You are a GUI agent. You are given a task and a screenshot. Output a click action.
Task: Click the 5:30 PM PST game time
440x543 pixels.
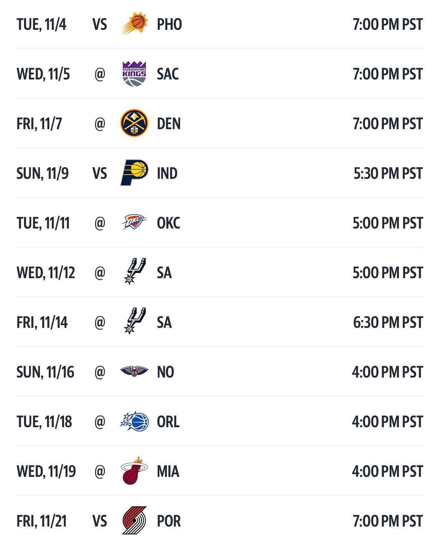388,173
